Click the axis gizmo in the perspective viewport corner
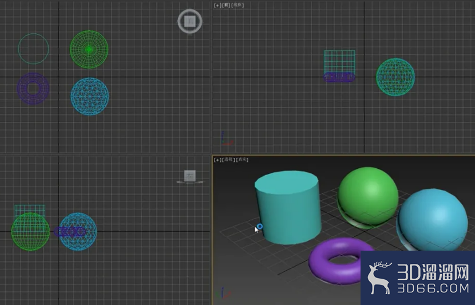475x305 pixels. click(224, 293)
